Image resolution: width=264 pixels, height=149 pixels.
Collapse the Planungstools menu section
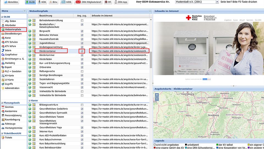(2, 102)
